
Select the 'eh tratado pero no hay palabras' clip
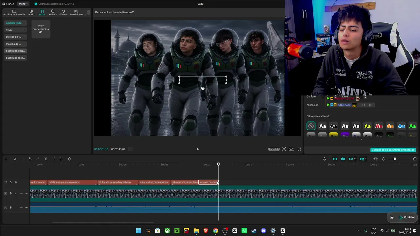pos(118,182)
